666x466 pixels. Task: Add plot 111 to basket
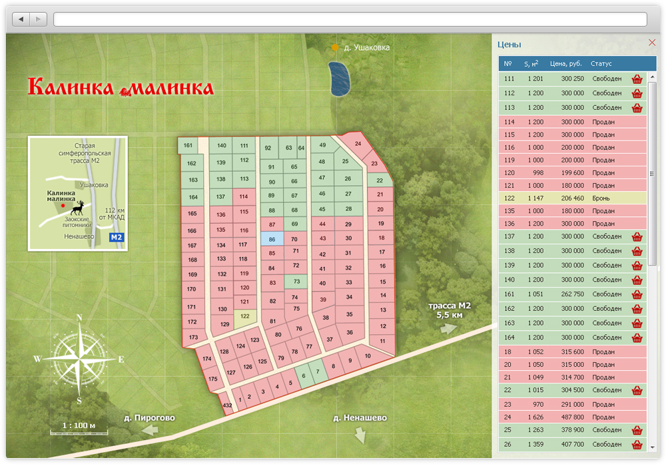point(637,79)
